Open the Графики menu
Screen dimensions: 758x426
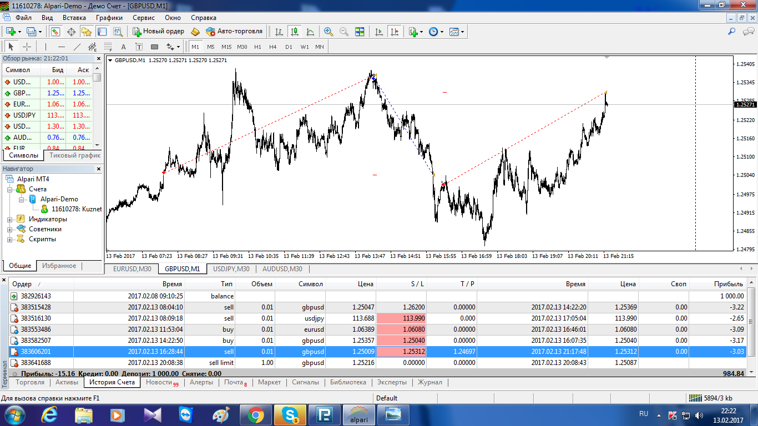pos(109,17)
